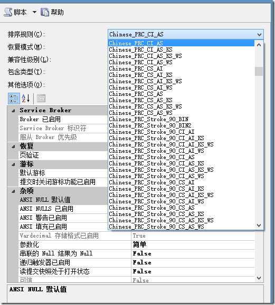275x305 pixels.
Task: Select Chinese_PRC_Stroke_90_CS_AS_WS collation
Action: pyautogui.click(x=181, y=227)
